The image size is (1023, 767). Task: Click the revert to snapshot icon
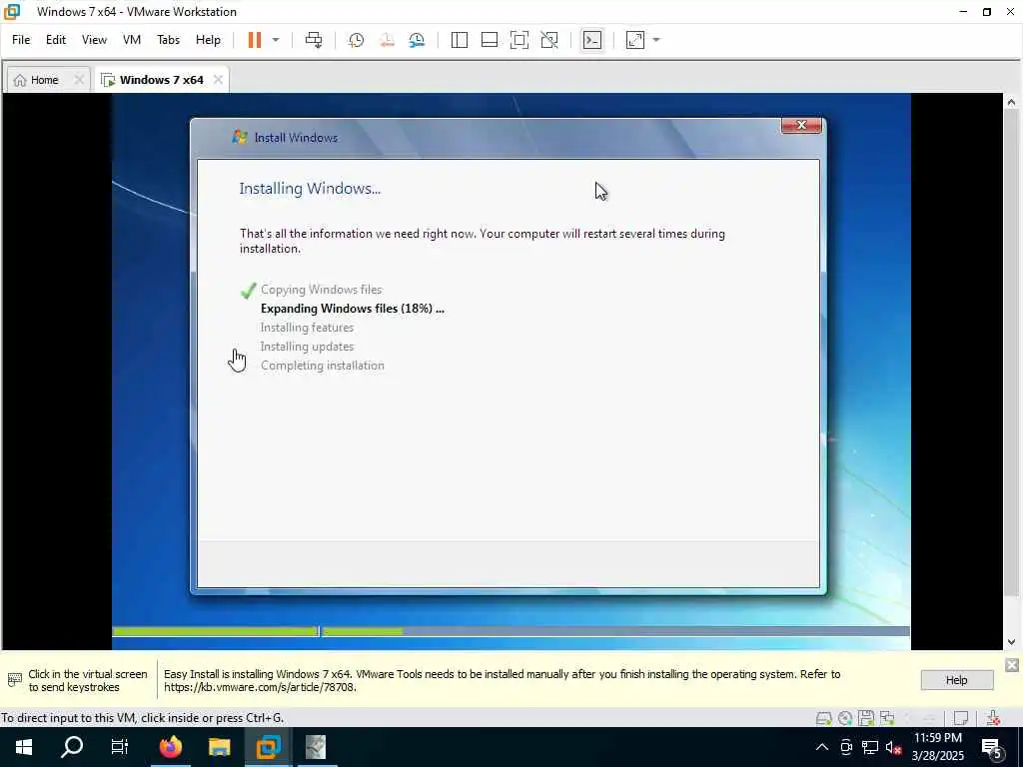point(387,40)
